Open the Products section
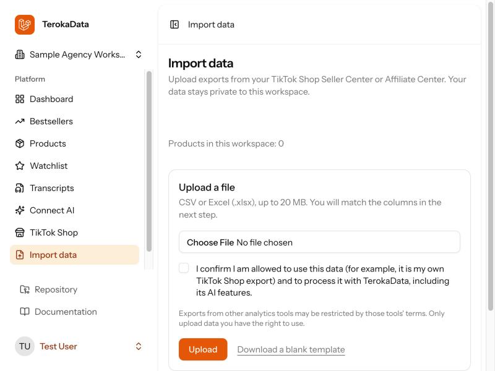The height and width of the screenshot is (371, 495). tap(74, 143)
